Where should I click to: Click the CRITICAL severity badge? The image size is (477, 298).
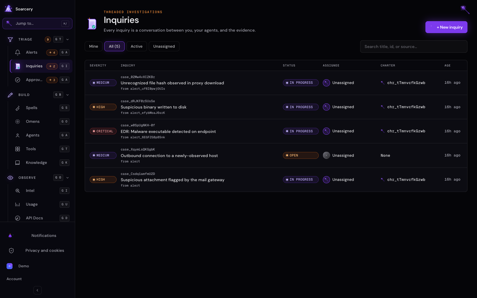tap(103, 131)
